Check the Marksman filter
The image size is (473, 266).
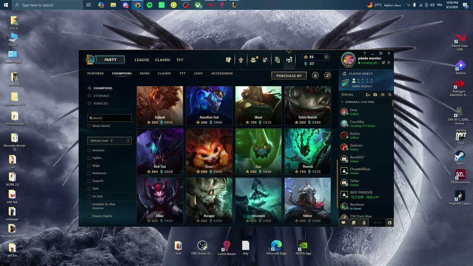[x=89, y=173]
